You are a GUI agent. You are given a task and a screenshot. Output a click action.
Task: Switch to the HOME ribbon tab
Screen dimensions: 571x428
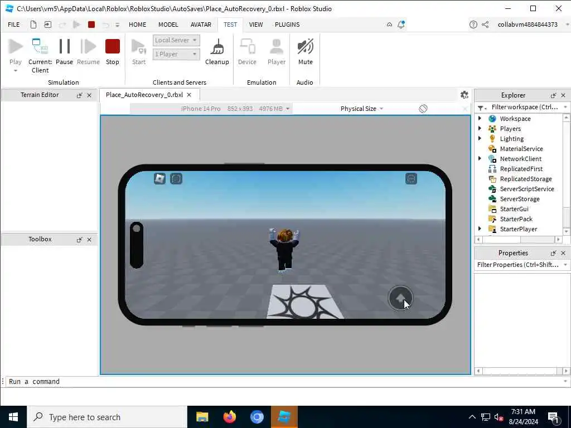[137, 25]
